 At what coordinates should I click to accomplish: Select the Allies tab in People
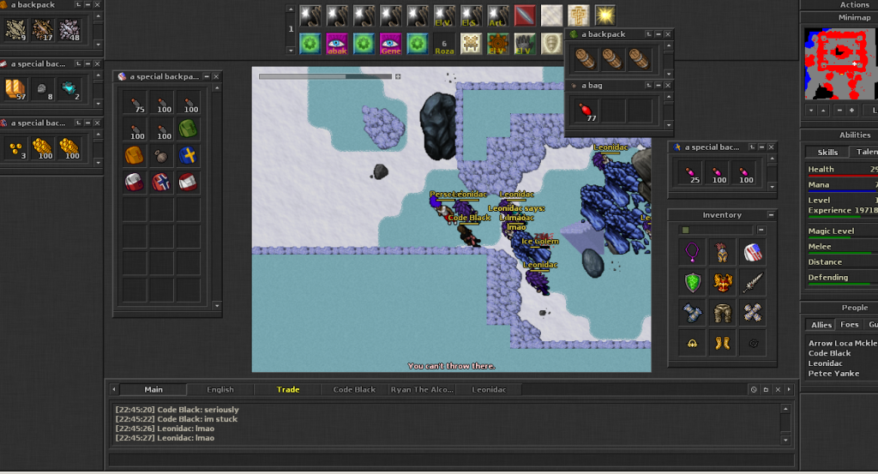(821, 325)
